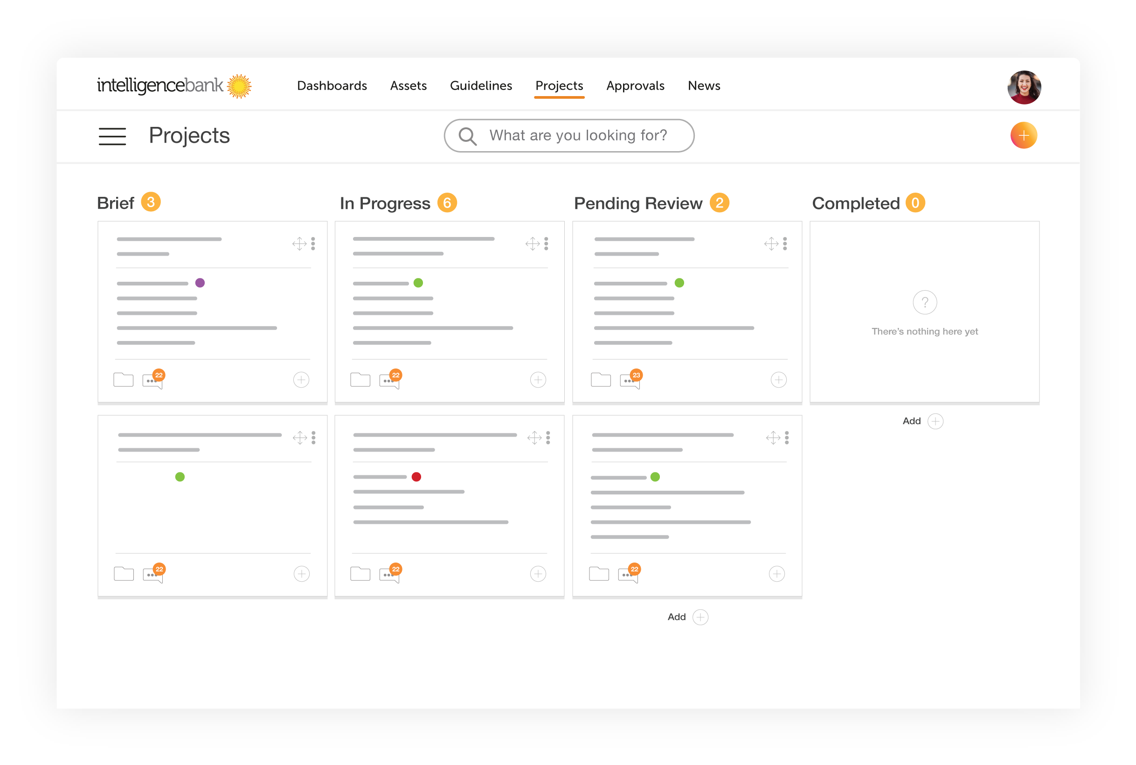The width and height of the screenshot is (1136, 765).
Task: Open the Guidelines tab
Action: click(x=481, y=86)
